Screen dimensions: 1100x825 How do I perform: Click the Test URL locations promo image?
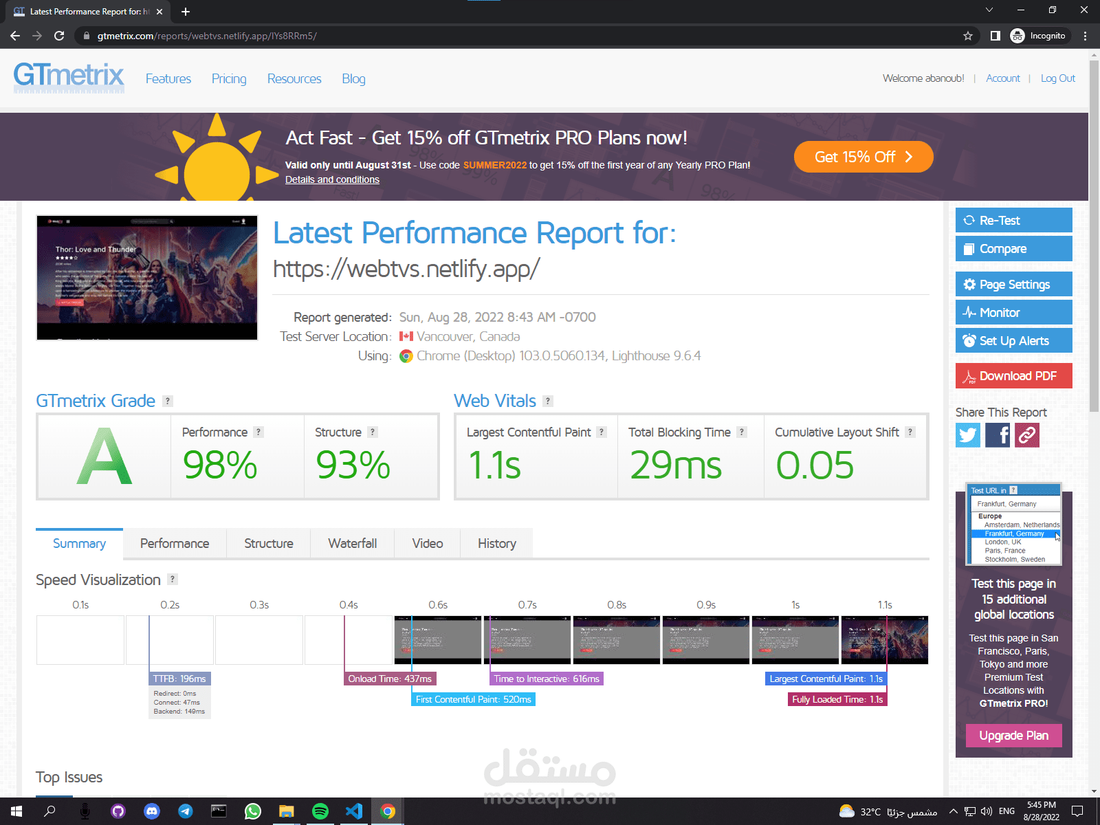click(x=1014, y=524)
